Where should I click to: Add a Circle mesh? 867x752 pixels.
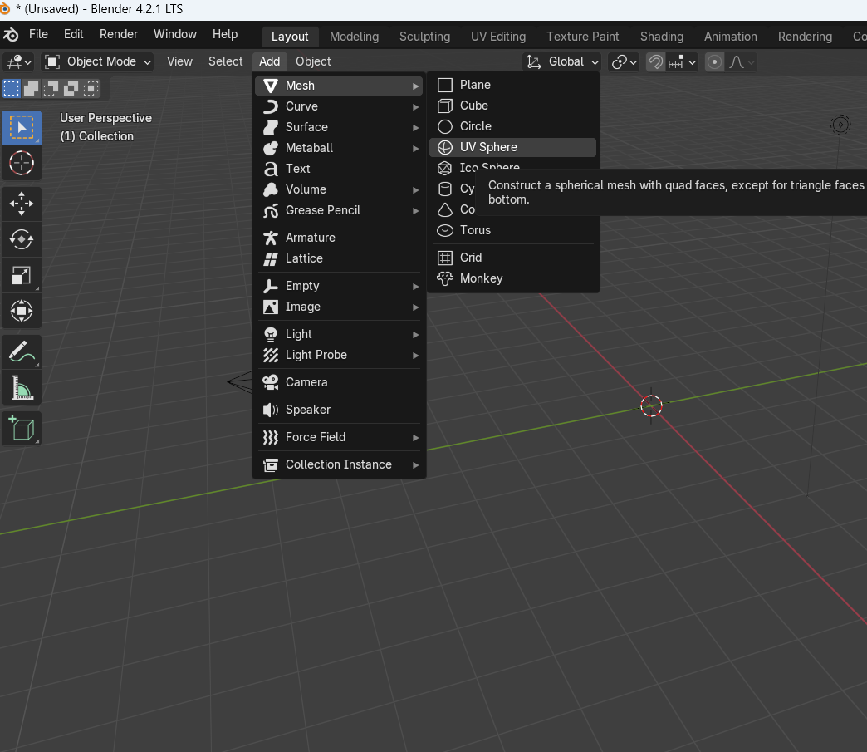pyautogui.click(x=512, y=126)
